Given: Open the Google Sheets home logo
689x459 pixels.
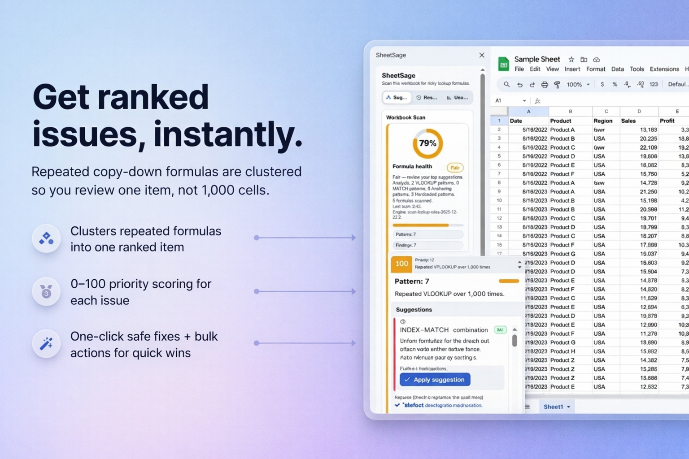Looking at the screenshot, I should [504, 64].
